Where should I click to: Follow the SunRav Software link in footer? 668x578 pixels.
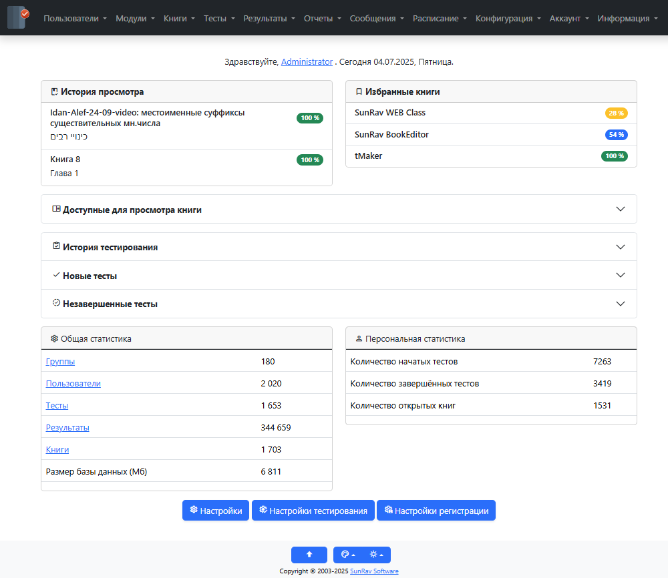(374, 571)
